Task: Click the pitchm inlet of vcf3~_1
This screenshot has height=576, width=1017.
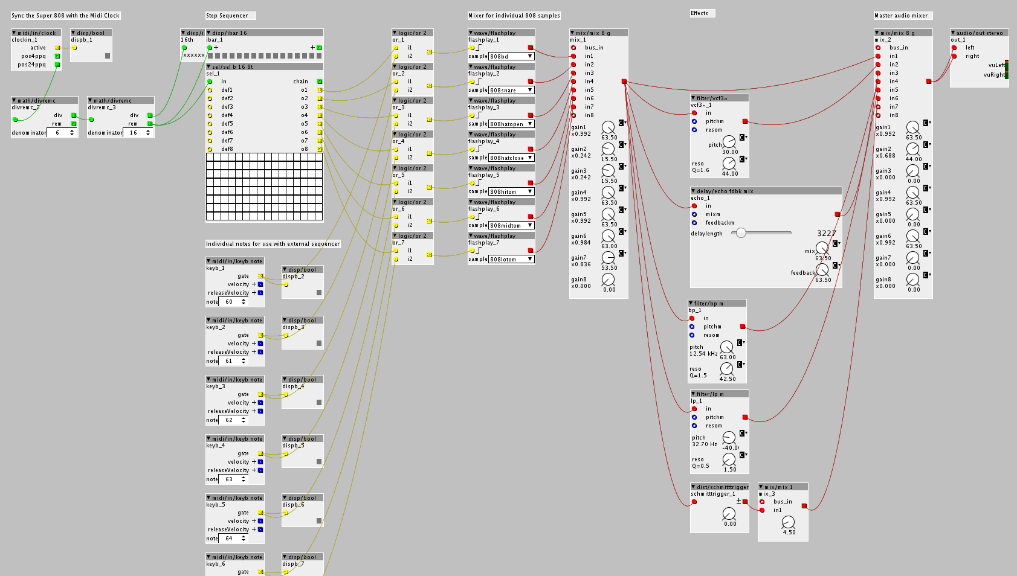Action: [694, 121]
